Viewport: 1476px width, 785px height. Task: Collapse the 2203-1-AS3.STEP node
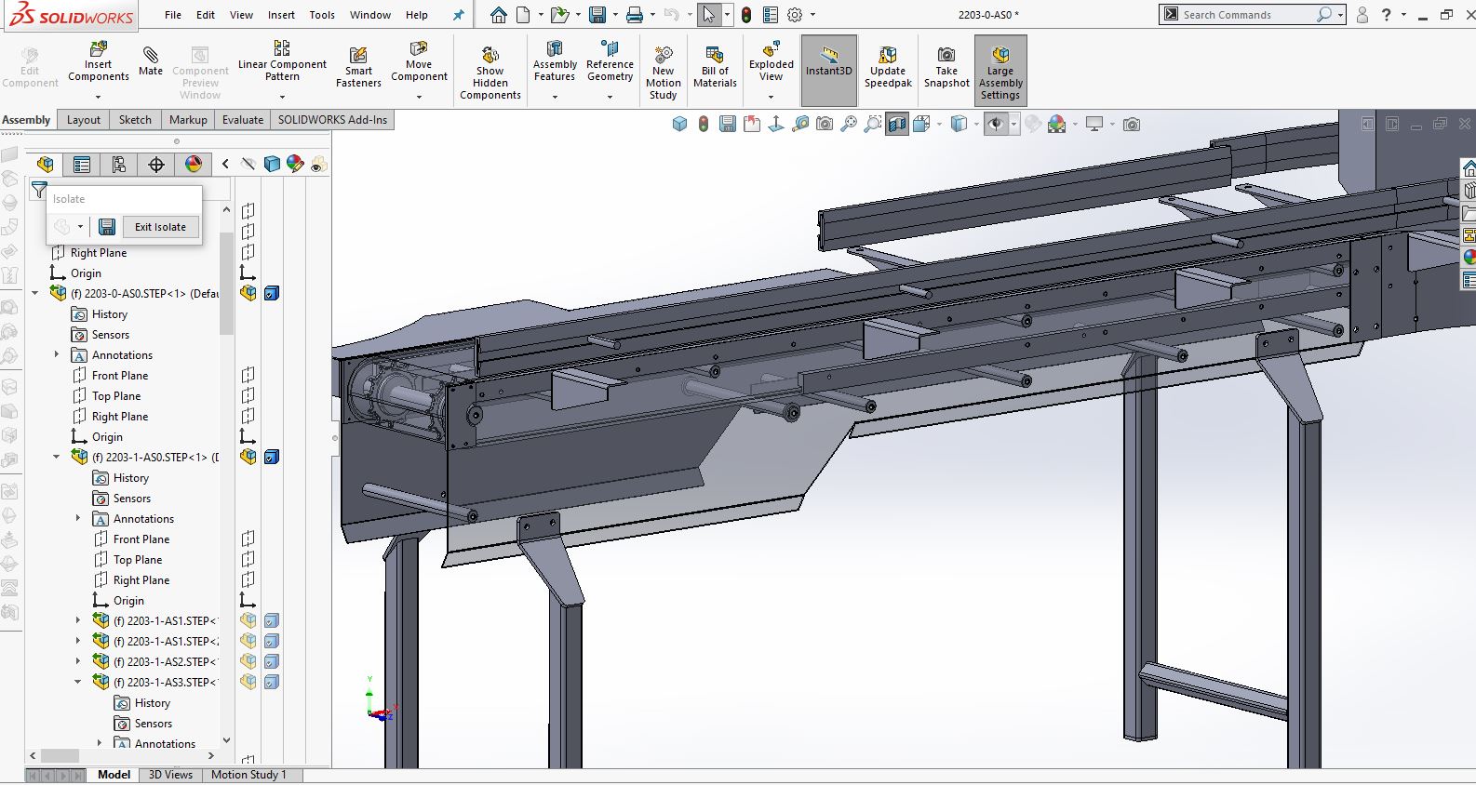pos(78,682)
